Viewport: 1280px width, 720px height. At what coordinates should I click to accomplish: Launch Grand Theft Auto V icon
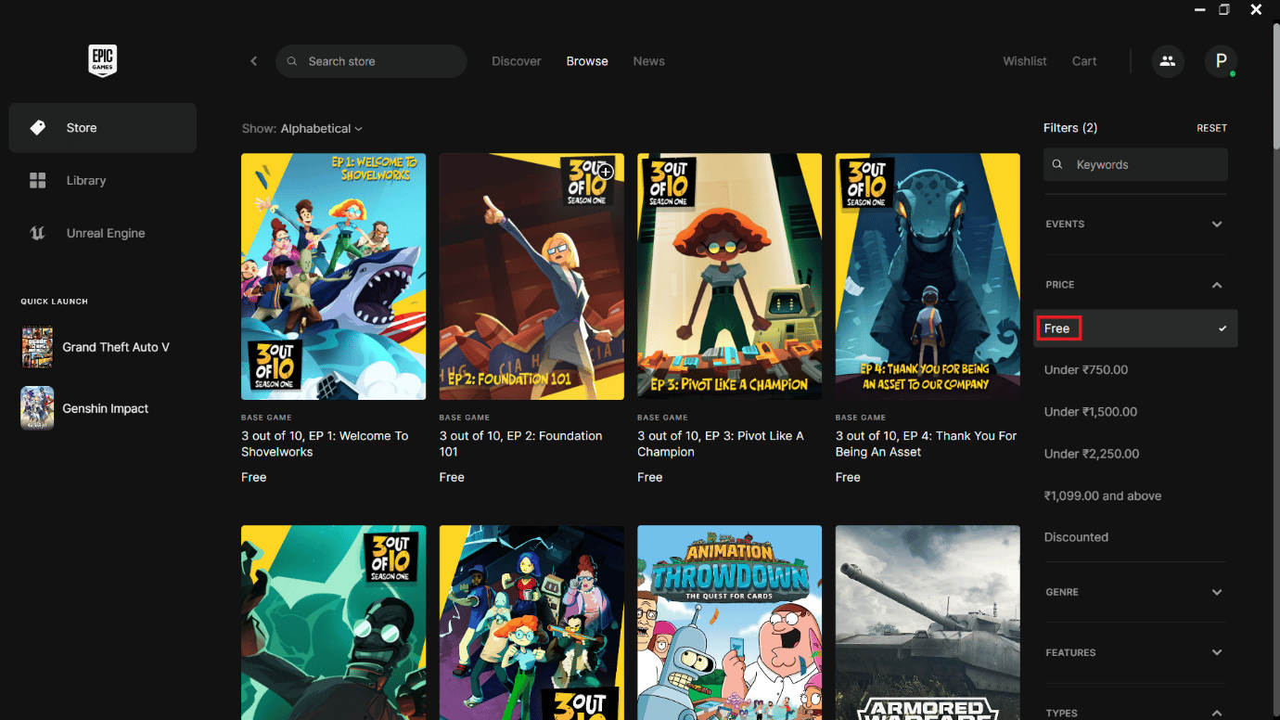[38, 347]
